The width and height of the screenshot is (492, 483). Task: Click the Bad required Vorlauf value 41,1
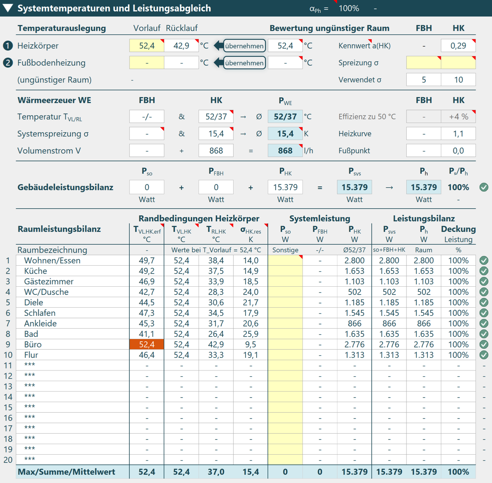pos(147,334)
